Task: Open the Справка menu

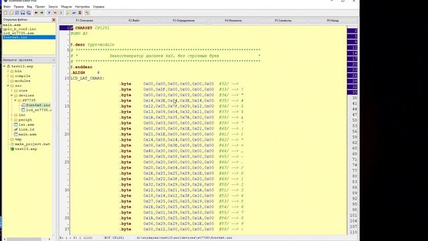Action: click(x=98, y=7)
